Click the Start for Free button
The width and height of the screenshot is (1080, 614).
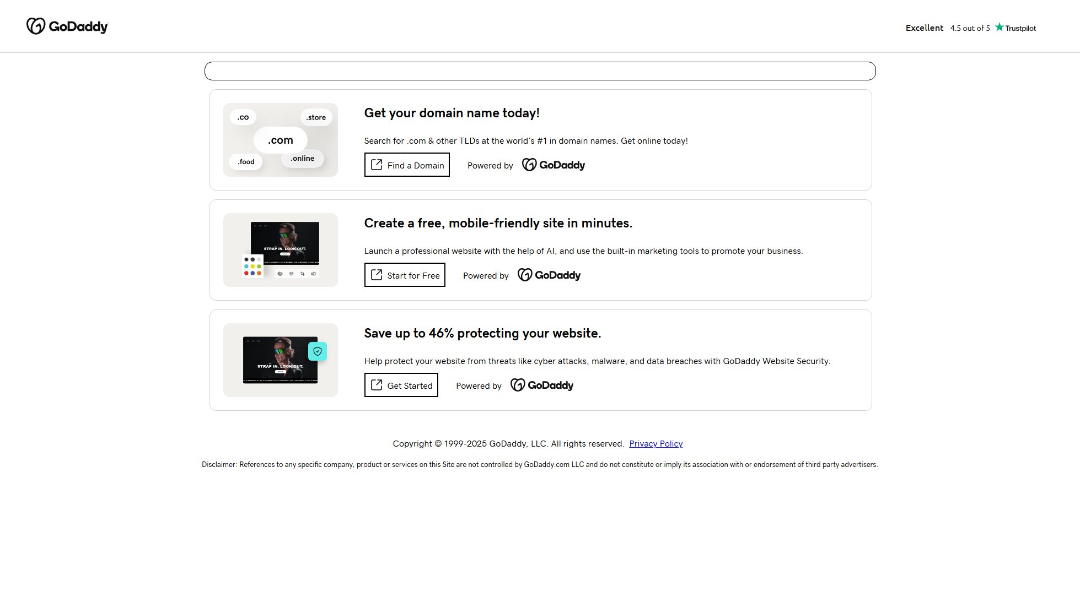click(405, 275)
